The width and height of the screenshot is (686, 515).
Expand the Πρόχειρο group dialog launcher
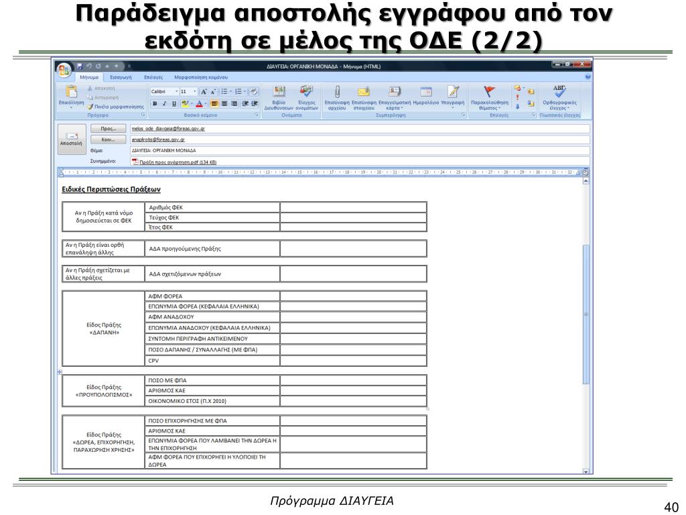pyautogui.click(x=143, y=115)
